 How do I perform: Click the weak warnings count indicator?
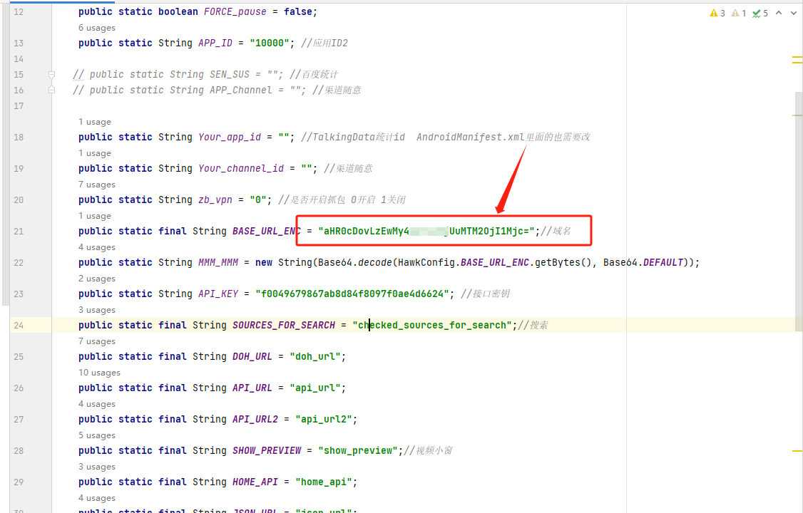point(738,14)
